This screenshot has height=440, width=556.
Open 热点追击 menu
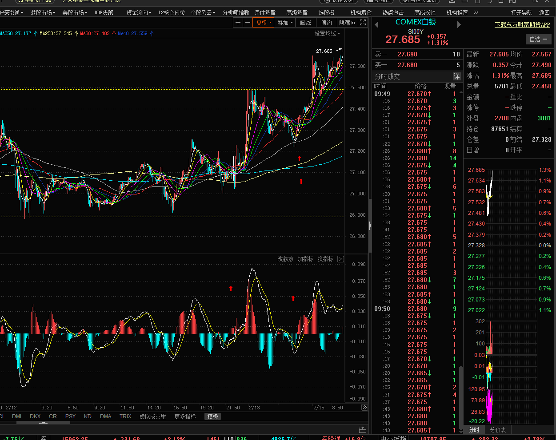click(393, 12)
